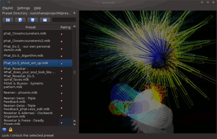Toggle the padlock preset lock icon

tap(10, 130)
